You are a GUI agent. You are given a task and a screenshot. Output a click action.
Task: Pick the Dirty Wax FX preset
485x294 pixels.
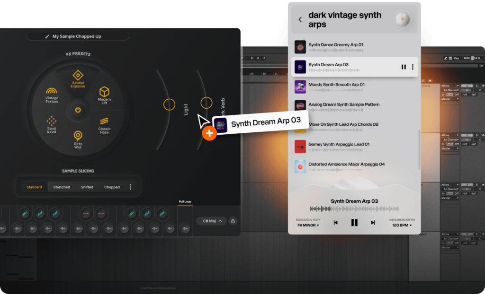pos(78,138)
